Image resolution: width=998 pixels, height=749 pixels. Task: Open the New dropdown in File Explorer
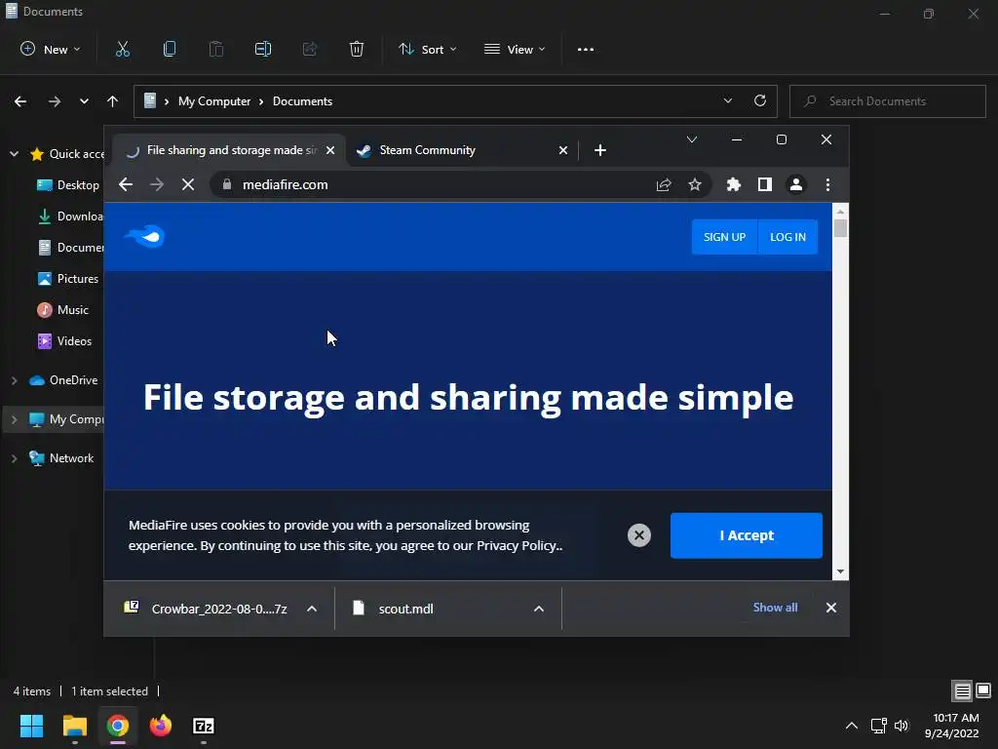(x=51, y=49)
